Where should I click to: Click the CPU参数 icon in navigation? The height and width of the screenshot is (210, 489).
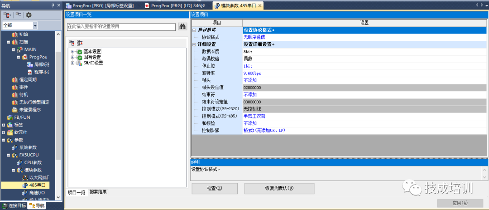[x=19, y=162]
